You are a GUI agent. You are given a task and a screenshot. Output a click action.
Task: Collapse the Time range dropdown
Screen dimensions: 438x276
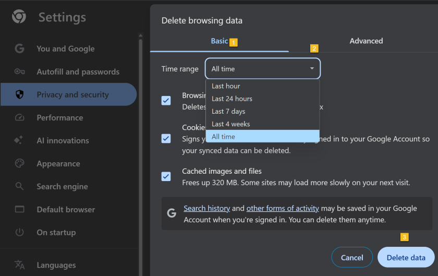pyautogui.click(x=263, y=69)
